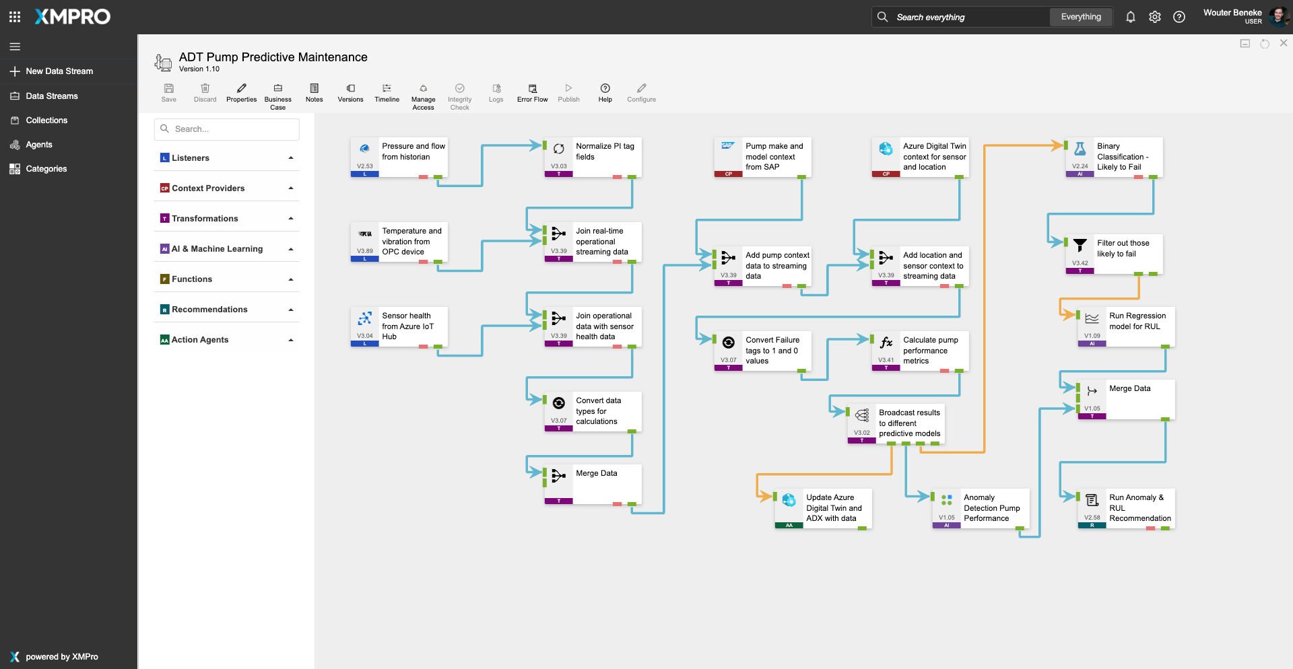Open Versions from the toolbar
Screen dimensions: 1293x669
(x=350, y=93)
